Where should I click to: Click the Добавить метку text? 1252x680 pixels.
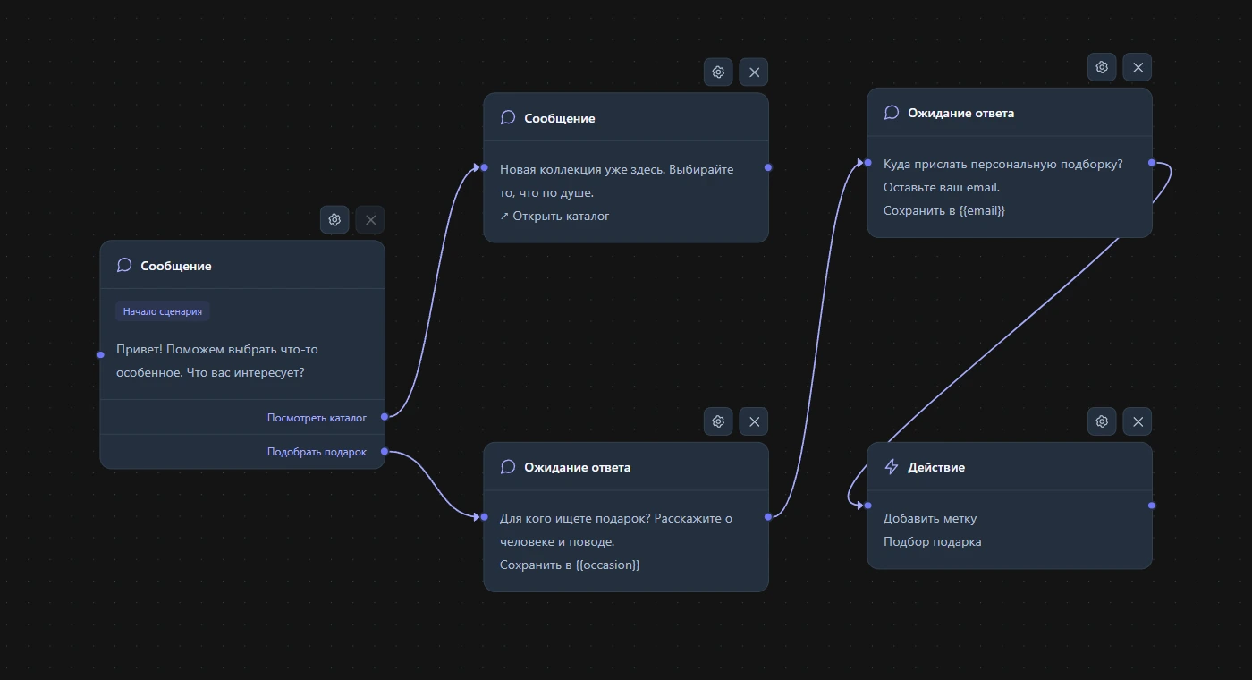click(930, 518)
